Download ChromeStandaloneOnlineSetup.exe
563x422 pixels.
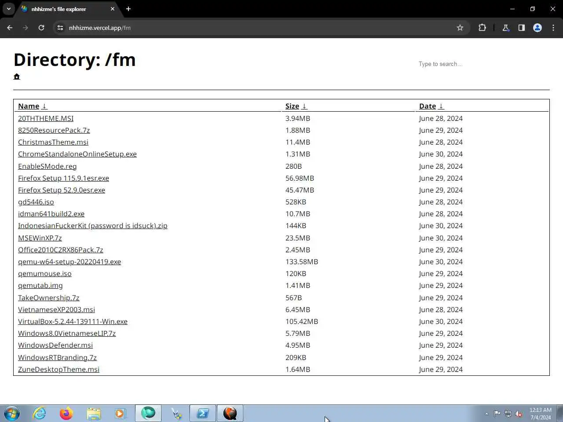pyautogui.click(x=77, y=154)
